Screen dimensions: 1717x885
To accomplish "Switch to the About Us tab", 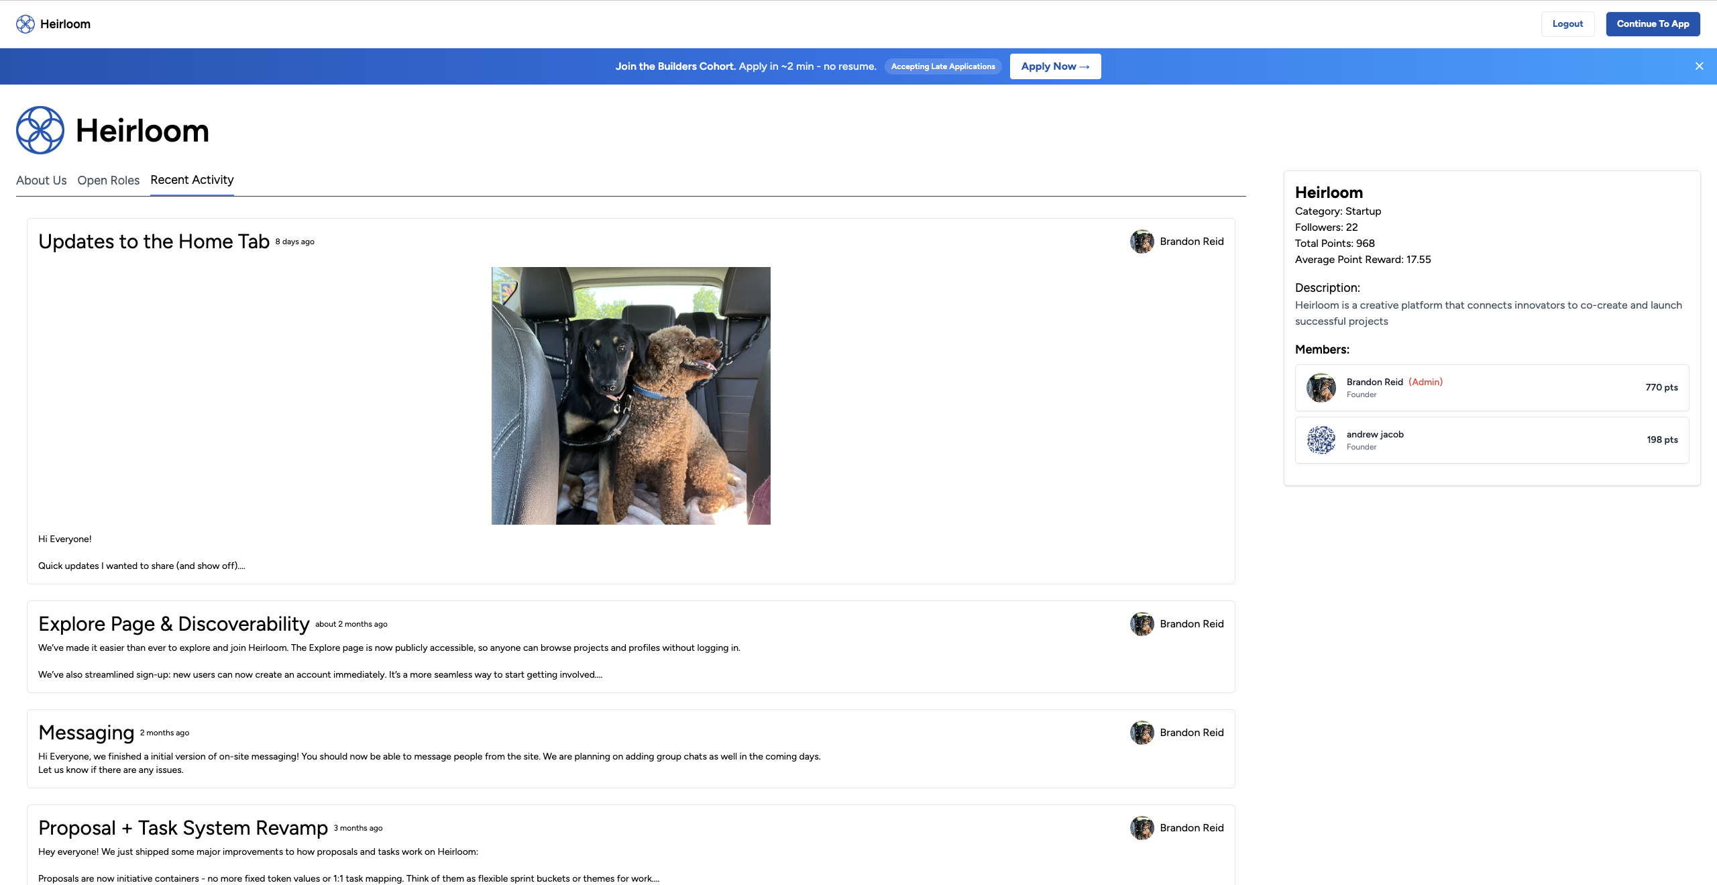I will [41, 180].
